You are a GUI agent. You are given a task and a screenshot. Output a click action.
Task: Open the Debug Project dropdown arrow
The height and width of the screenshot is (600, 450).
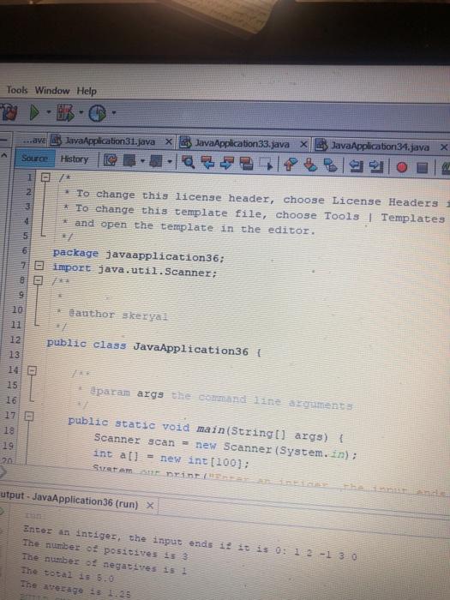point(81,113)
